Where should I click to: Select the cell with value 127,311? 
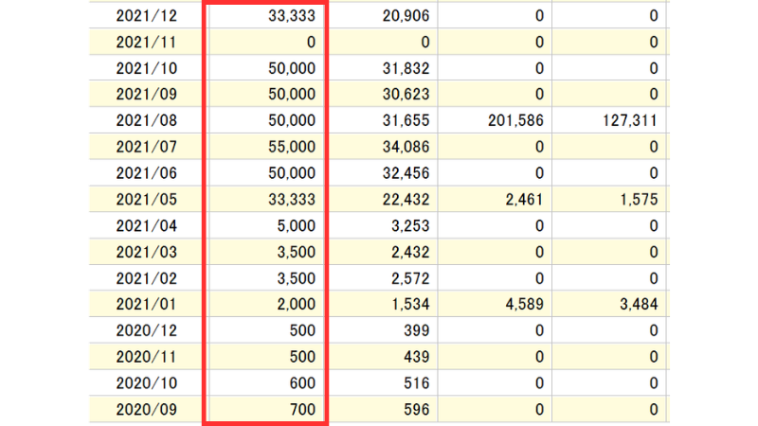coord(628,121)
